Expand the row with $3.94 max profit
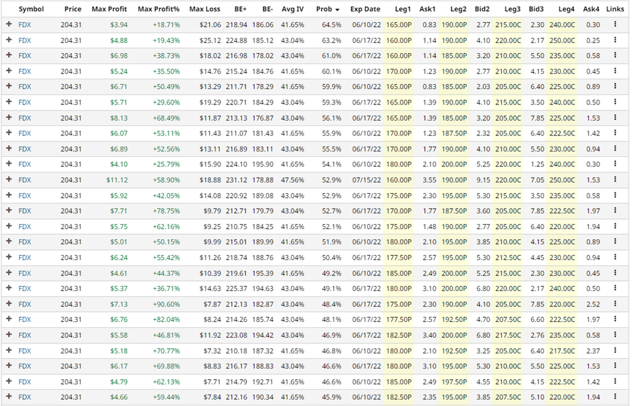The height and width of the screenshot is (406, 634). (9, 24)
